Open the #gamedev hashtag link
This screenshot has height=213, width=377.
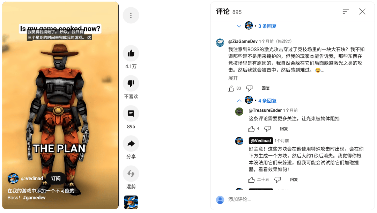point(34,198)
